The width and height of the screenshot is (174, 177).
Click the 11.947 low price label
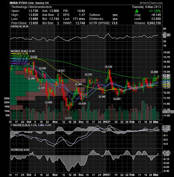(102, 96)
